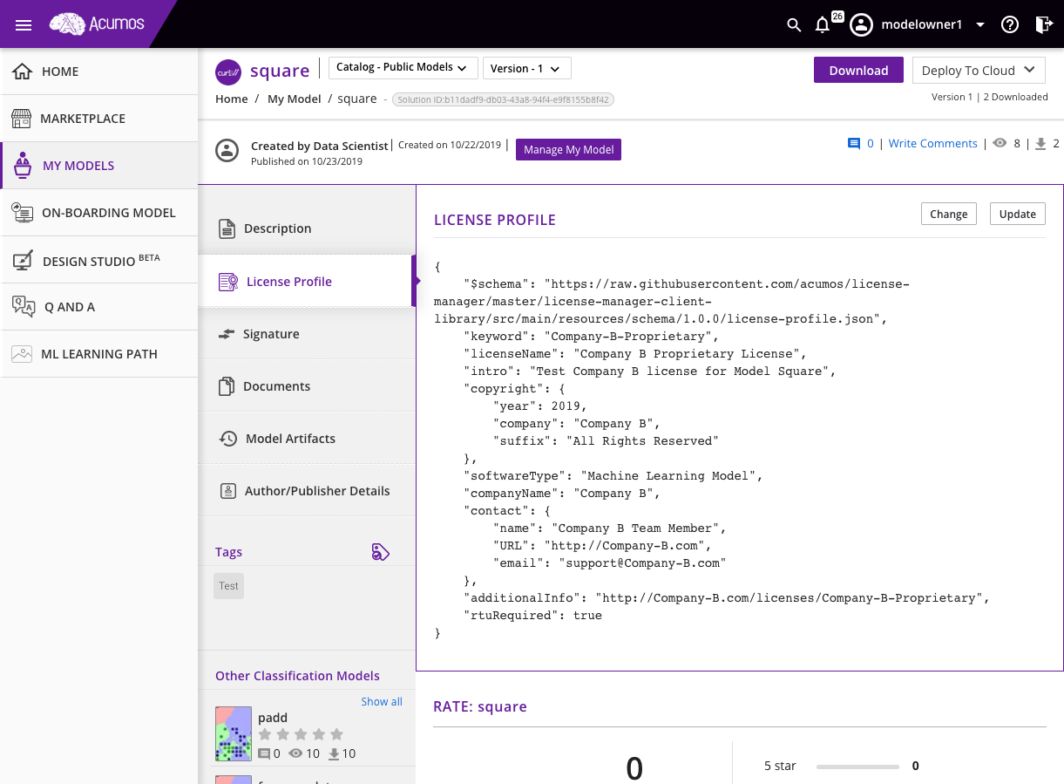
Task: Click the Design Studio icon
Action: point(24,260)
